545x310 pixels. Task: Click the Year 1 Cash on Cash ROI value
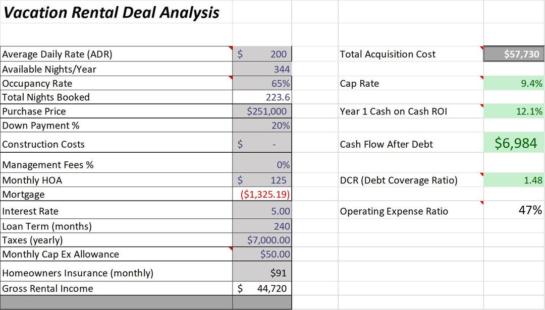click(514, 111)
